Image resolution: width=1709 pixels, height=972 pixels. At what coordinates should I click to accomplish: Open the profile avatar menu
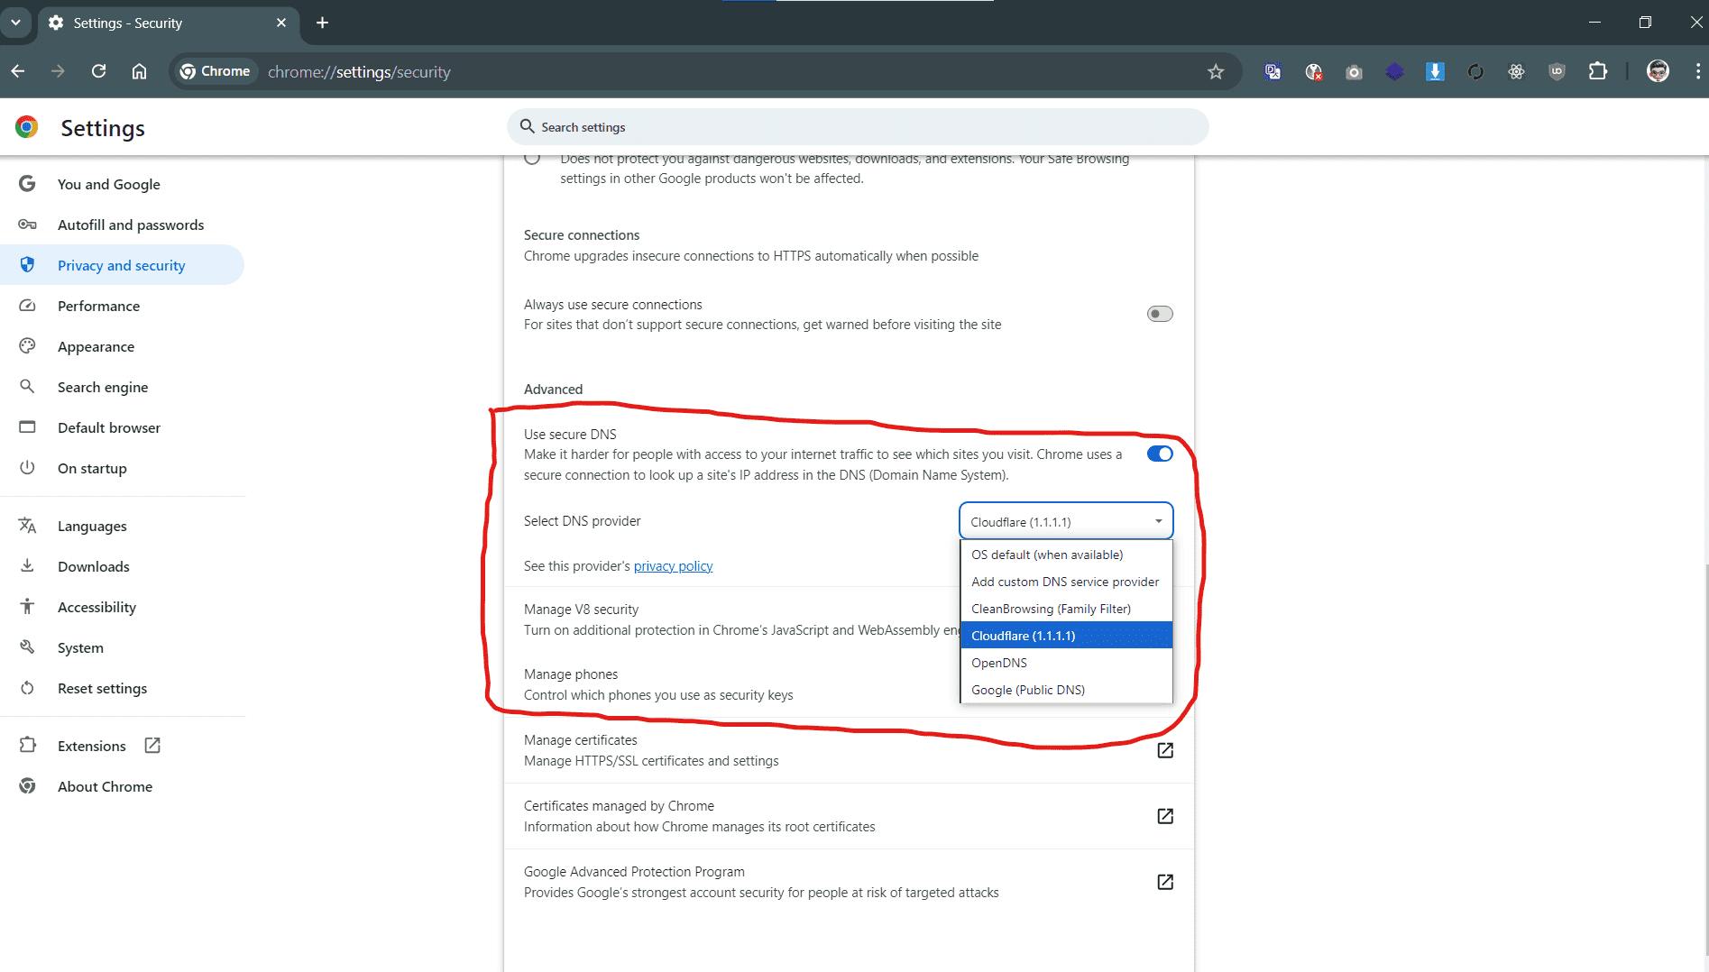click(1658, 71)
